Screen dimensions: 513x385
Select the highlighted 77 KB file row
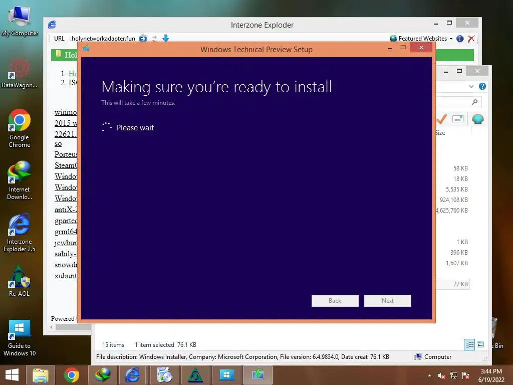tap(453, 284)
